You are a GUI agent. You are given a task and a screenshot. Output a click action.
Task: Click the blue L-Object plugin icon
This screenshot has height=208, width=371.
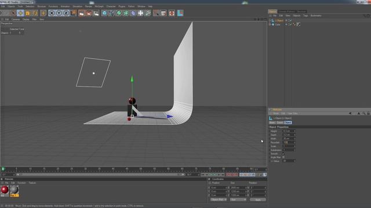point(180,13)
